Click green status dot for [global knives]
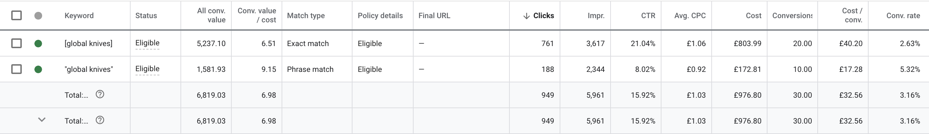 click(38, 43)
